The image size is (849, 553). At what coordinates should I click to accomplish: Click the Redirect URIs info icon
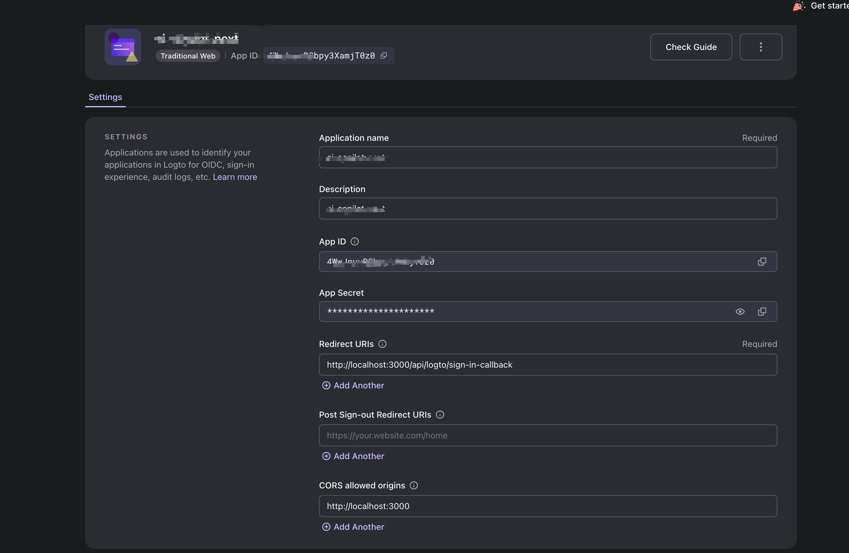click(x=382, y=344)
